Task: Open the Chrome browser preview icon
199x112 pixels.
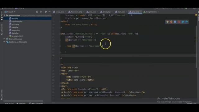Action: click(167, 22)
